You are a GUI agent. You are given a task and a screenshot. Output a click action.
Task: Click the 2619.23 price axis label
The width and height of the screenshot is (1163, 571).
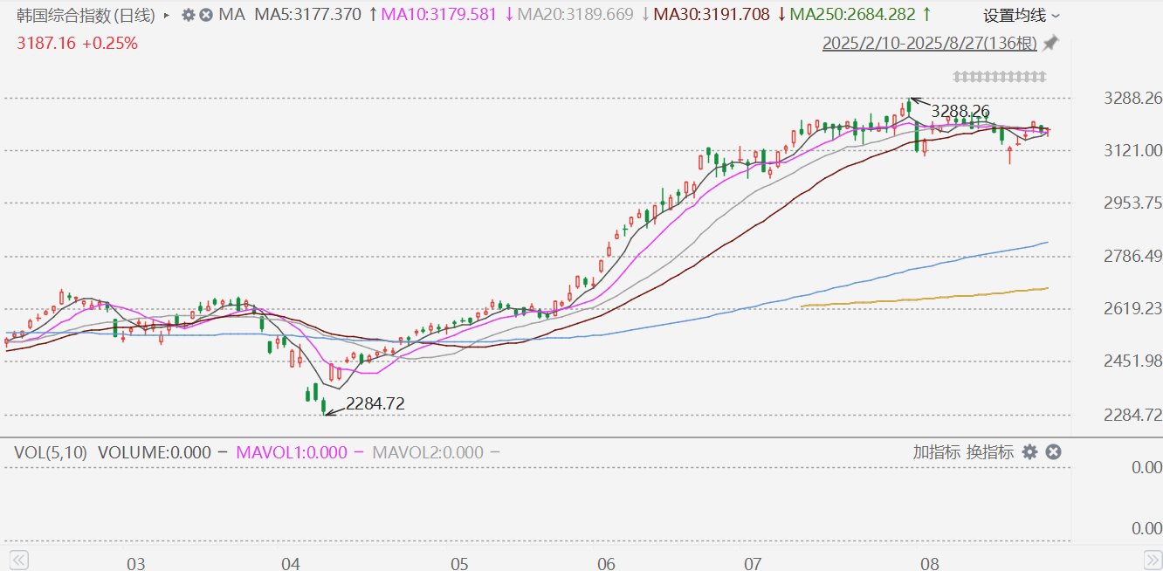(x=1132, y=308)
